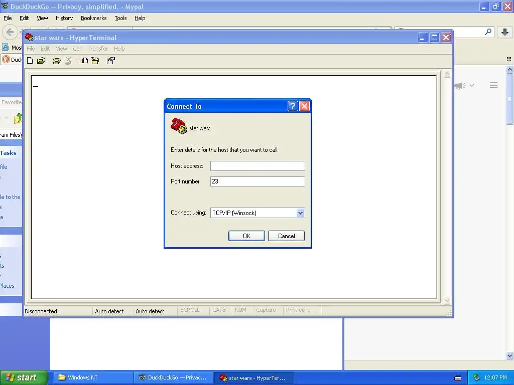Click the Call telephone icon in HyperTerminal toolbar
The image size is (514, 385).
pyautogui.click(x=56, y=61)
